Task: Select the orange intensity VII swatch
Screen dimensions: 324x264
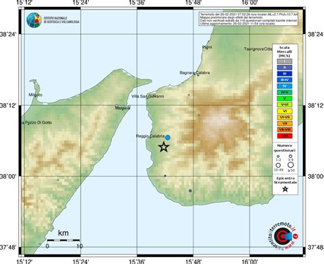Action: pyautogui.click(x=284, y=123)
